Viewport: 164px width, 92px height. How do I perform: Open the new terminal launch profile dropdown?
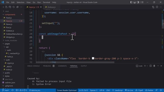point(147,66)
